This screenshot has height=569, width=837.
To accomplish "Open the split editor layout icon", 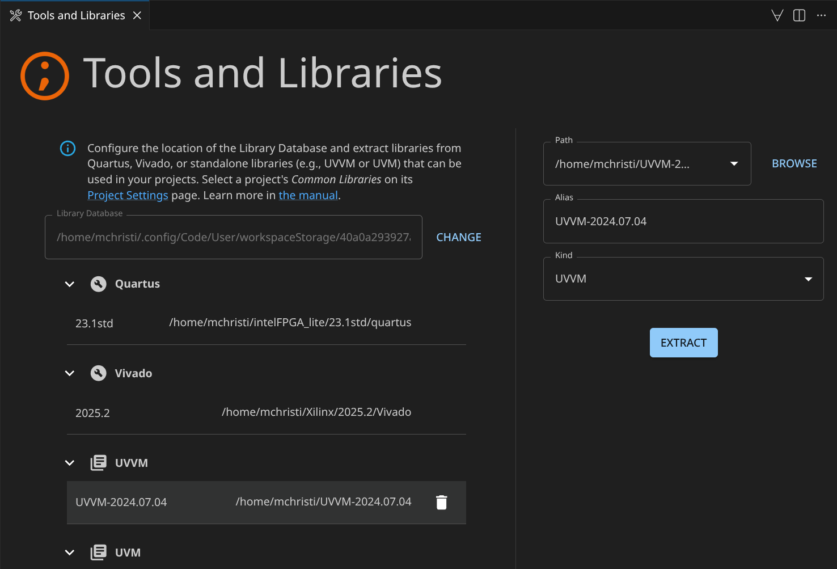I will pyautogui.click(x=799, y=15).
